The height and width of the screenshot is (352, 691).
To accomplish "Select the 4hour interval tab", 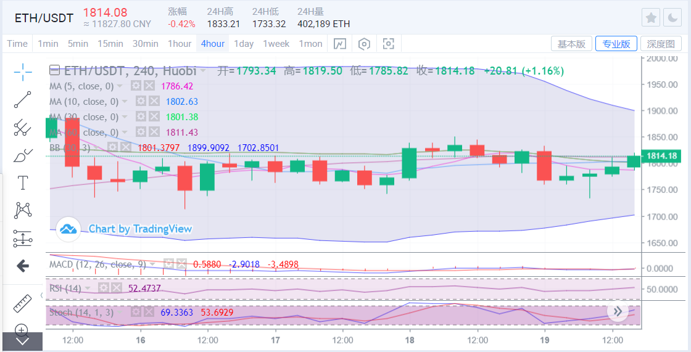I will tap(213, 44).
